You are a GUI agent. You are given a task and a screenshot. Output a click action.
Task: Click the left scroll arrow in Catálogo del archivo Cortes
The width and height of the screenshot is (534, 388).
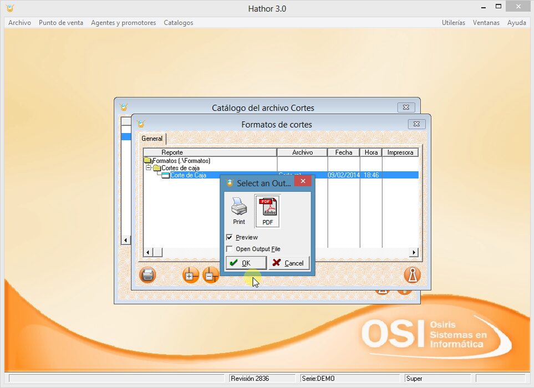126,240
